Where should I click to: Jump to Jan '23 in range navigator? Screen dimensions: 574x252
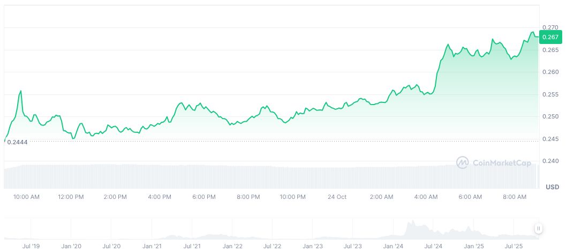[312, 246]
